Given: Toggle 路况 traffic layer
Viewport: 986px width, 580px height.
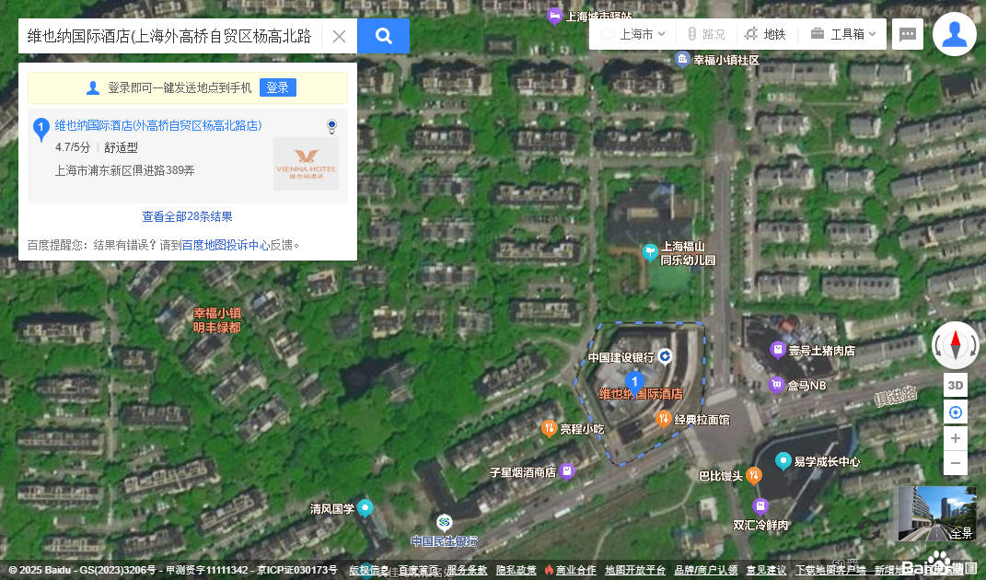Looking at the screenshot, I should click(x=705, y=35).
